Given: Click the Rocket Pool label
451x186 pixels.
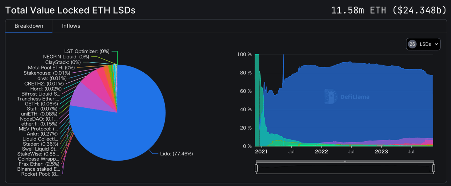Looking at the screenshot, I should coord(41,174).
